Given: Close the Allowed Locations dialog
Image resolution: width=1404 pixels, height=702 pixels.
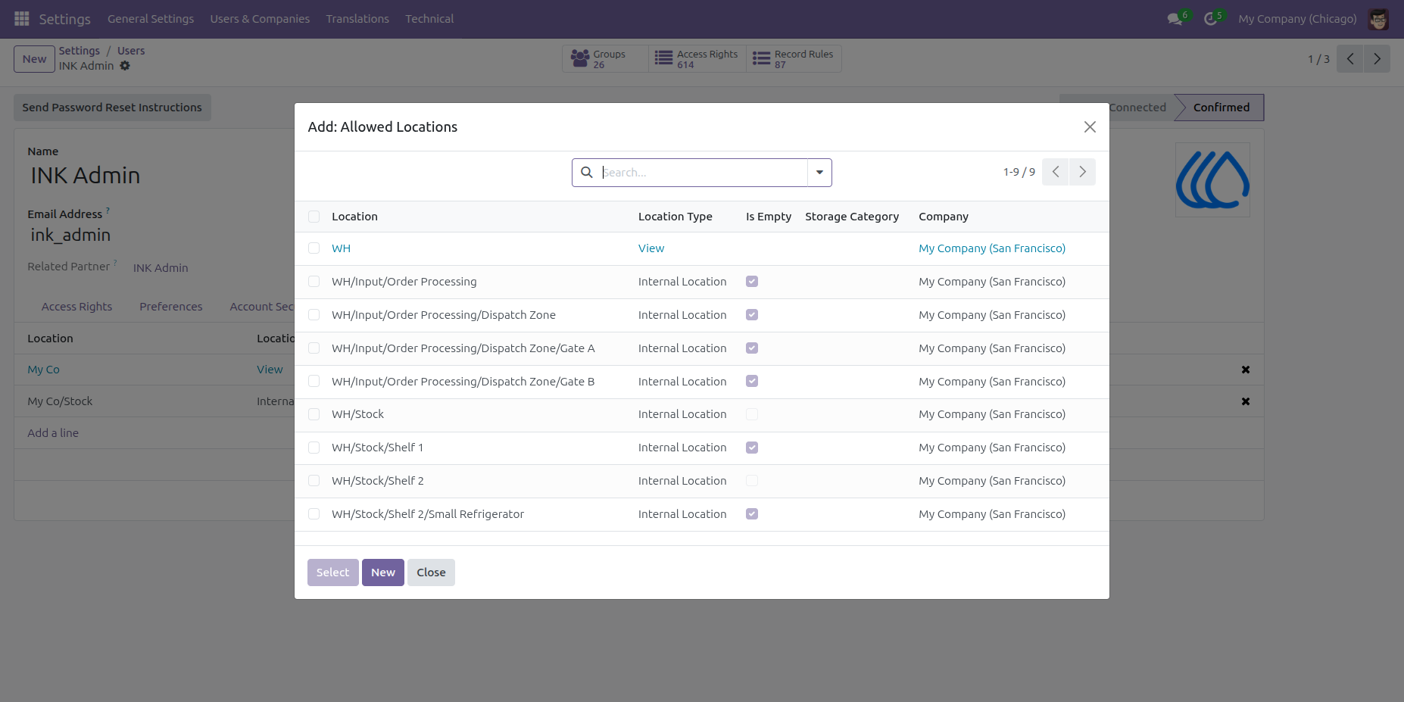Looking at the screenshot, I should (x=1090, y=127).
